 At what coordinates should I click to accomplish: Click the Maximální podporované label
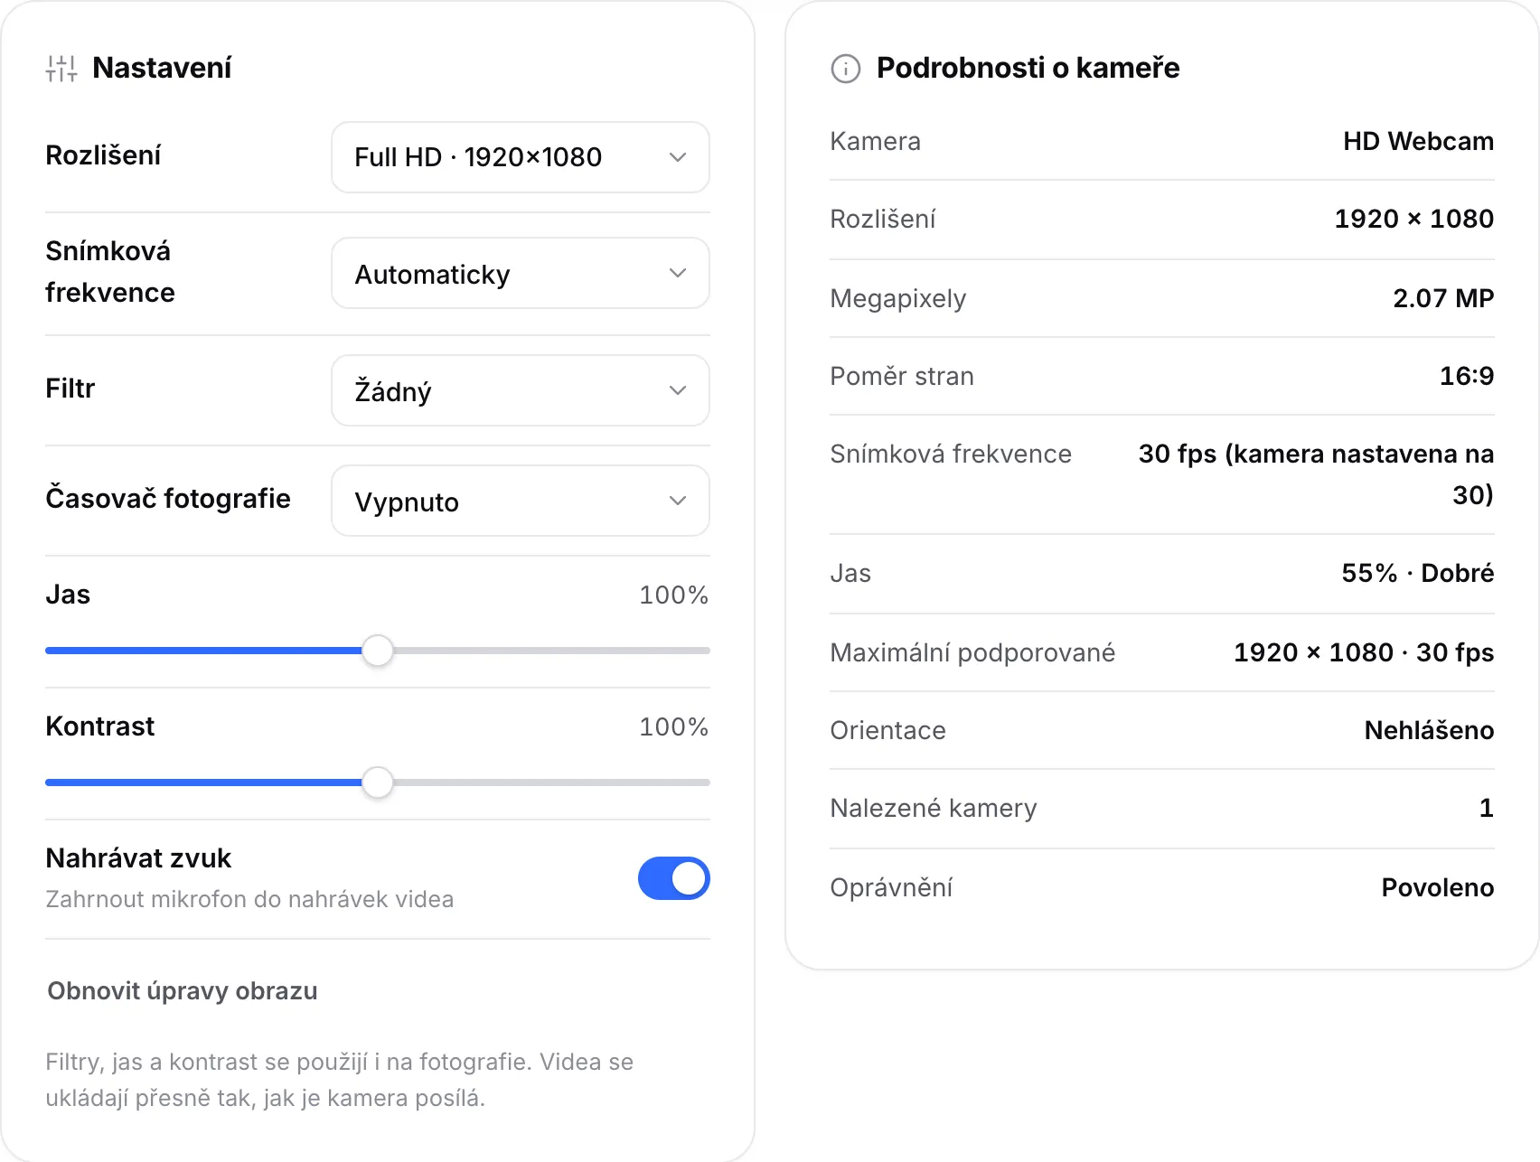pos(972,652)
